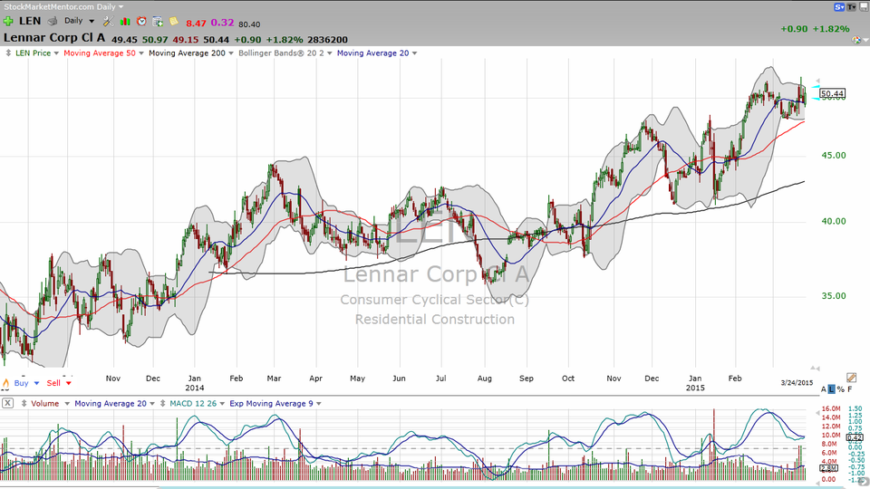Select arithmetic scale A button
The height and width of the screenshot is (489, 870).
824,389
